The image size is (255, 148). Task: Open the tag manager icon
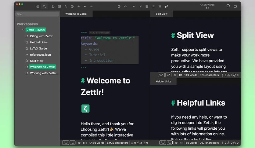66,6
